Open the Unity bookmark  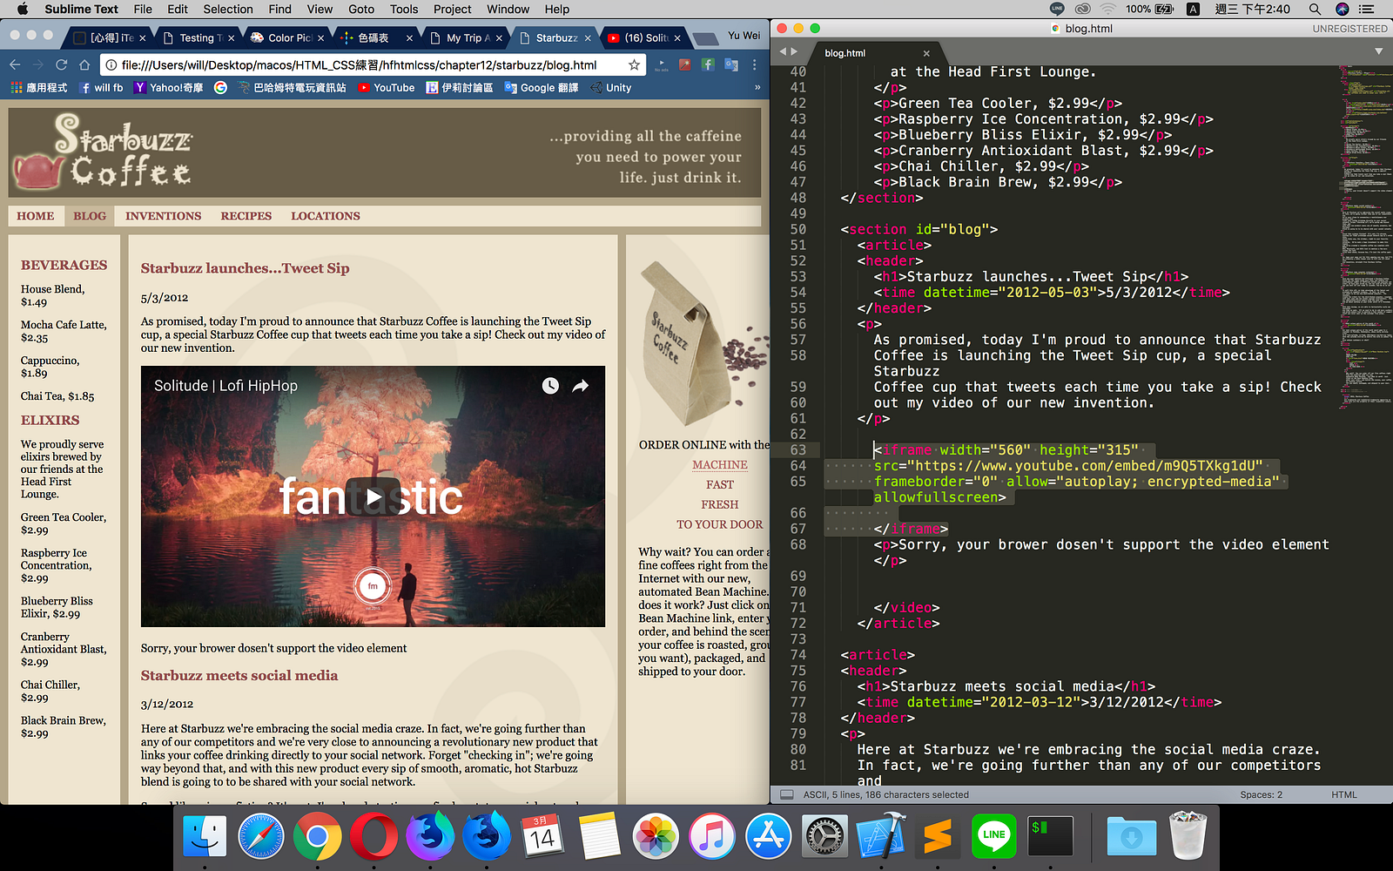pyautogui.click(x=611, y=87)
